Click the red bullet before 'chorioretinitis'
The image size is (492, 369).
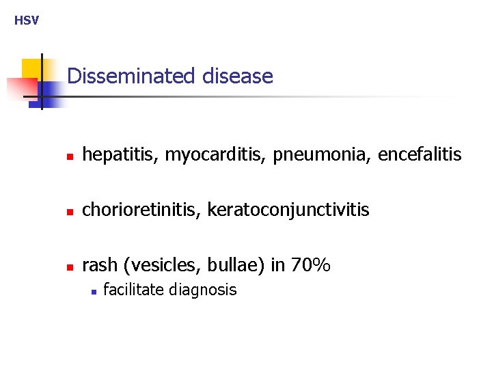tap(68, 211)
